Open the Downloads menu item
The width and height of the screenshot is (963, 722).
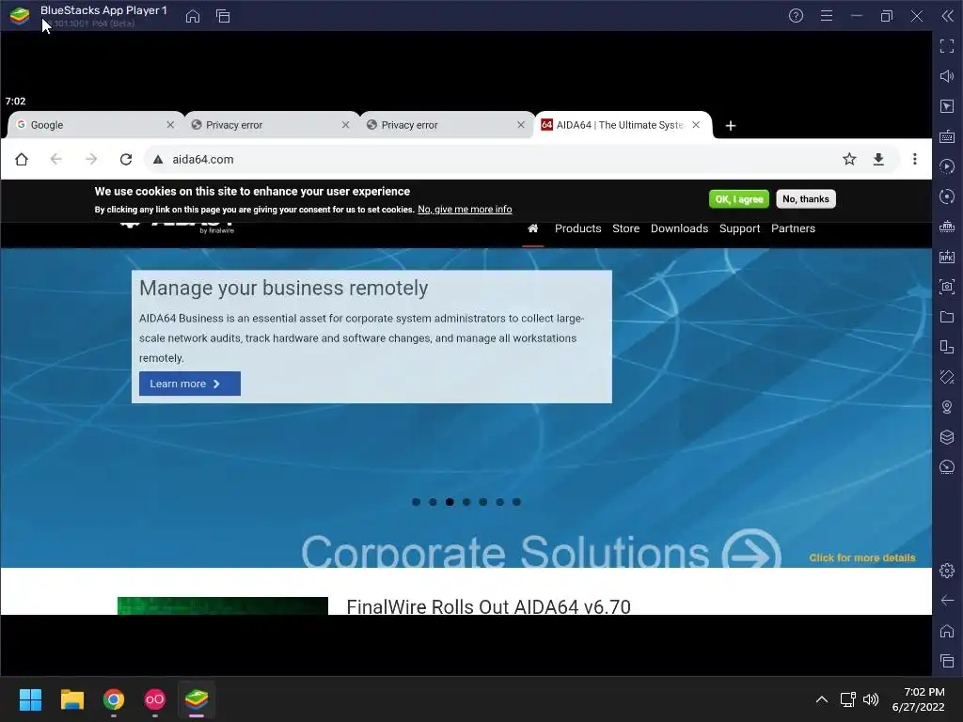point(679,228)
